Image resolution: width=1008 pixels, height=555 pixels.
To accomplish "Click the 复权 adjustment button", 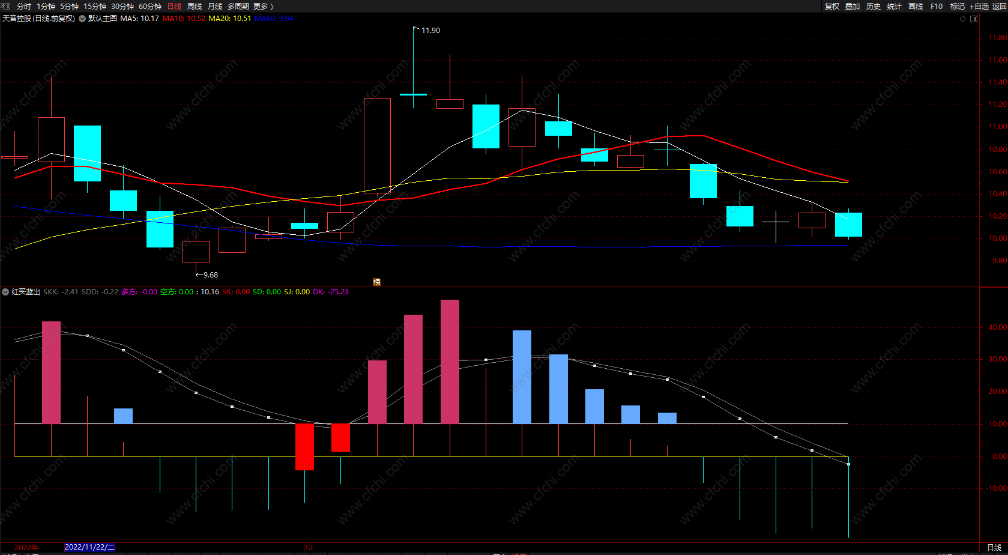I will click(831, 6).
